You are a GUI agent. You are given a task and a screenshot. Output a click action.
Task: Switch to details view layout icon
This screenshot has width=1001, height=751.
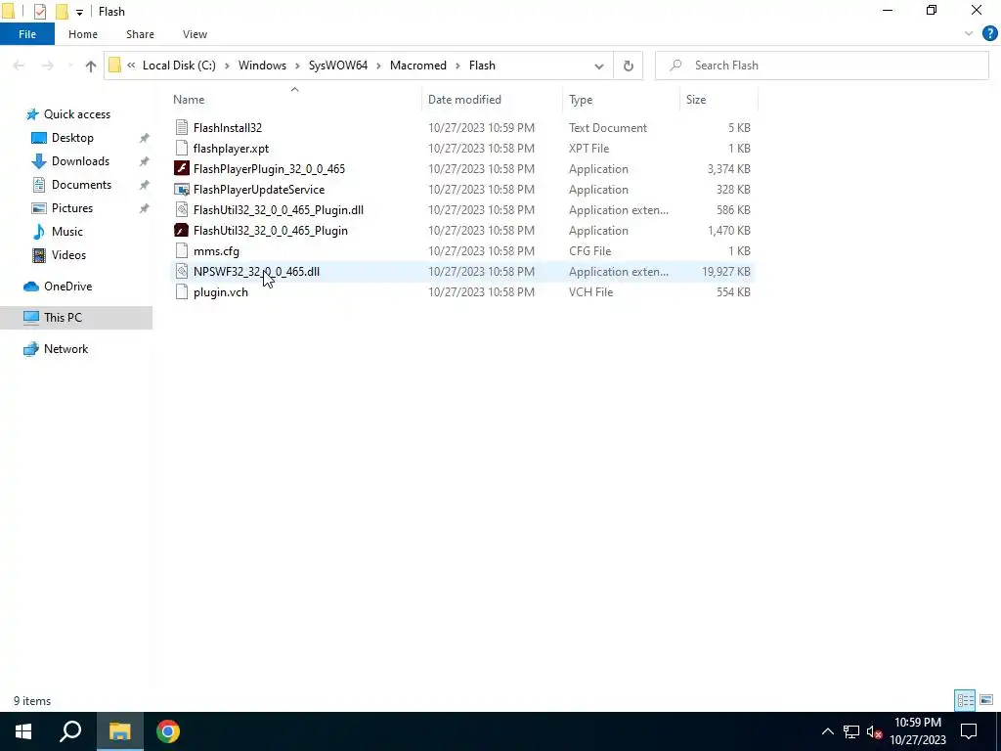point(965,700)
